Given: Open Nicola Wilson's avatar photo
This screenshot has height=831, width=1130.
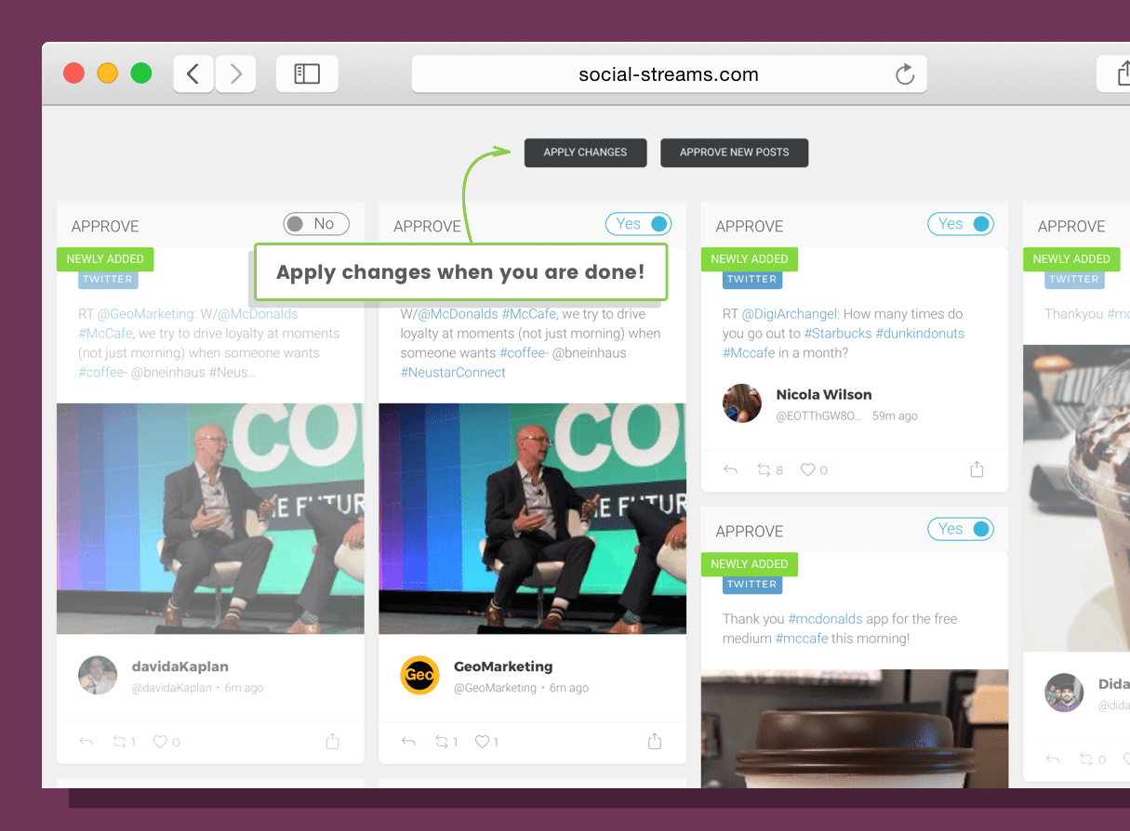Looking at the screenshot, I should (x=742, y=403).
